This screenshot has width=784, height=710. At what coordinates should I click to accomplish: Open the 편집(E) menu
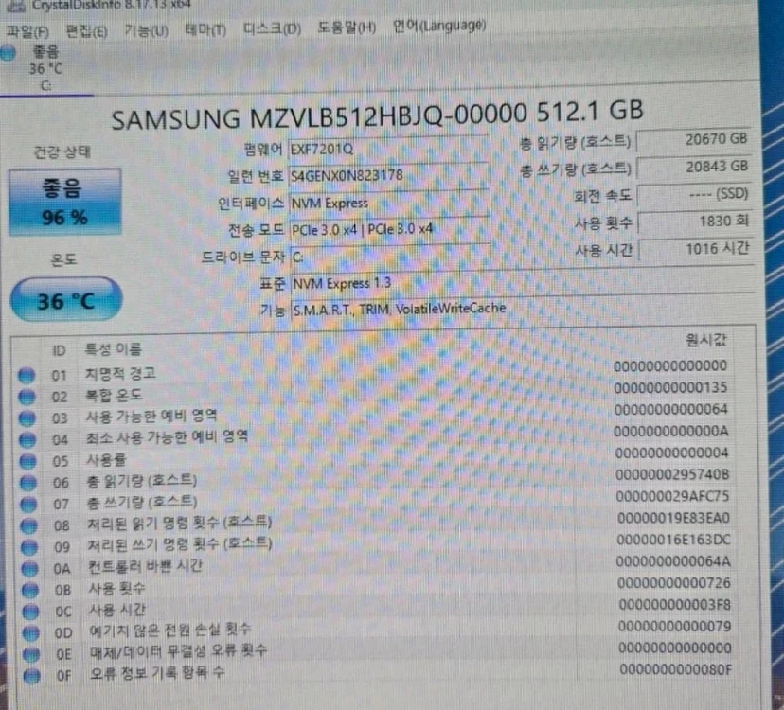[86, 31]
